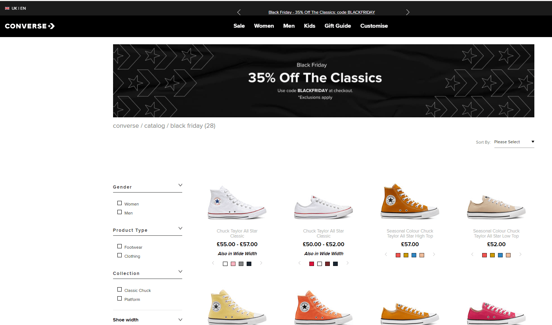Enable the Clothing product type filter
The width and height of the screenshot is (552, 325).
click(x=120, y=255)
